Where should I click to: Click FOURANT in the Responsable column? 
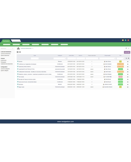(x=108, y=77)
